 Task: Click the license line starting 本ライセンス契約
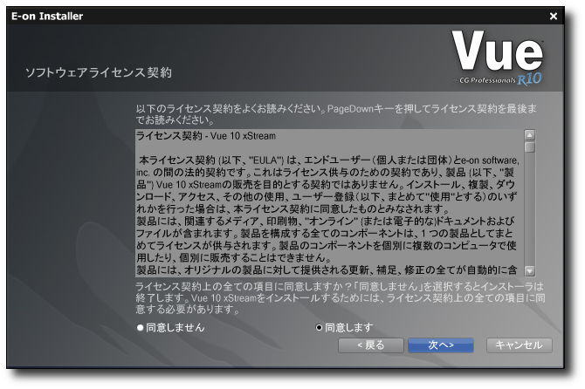(329, 160)
